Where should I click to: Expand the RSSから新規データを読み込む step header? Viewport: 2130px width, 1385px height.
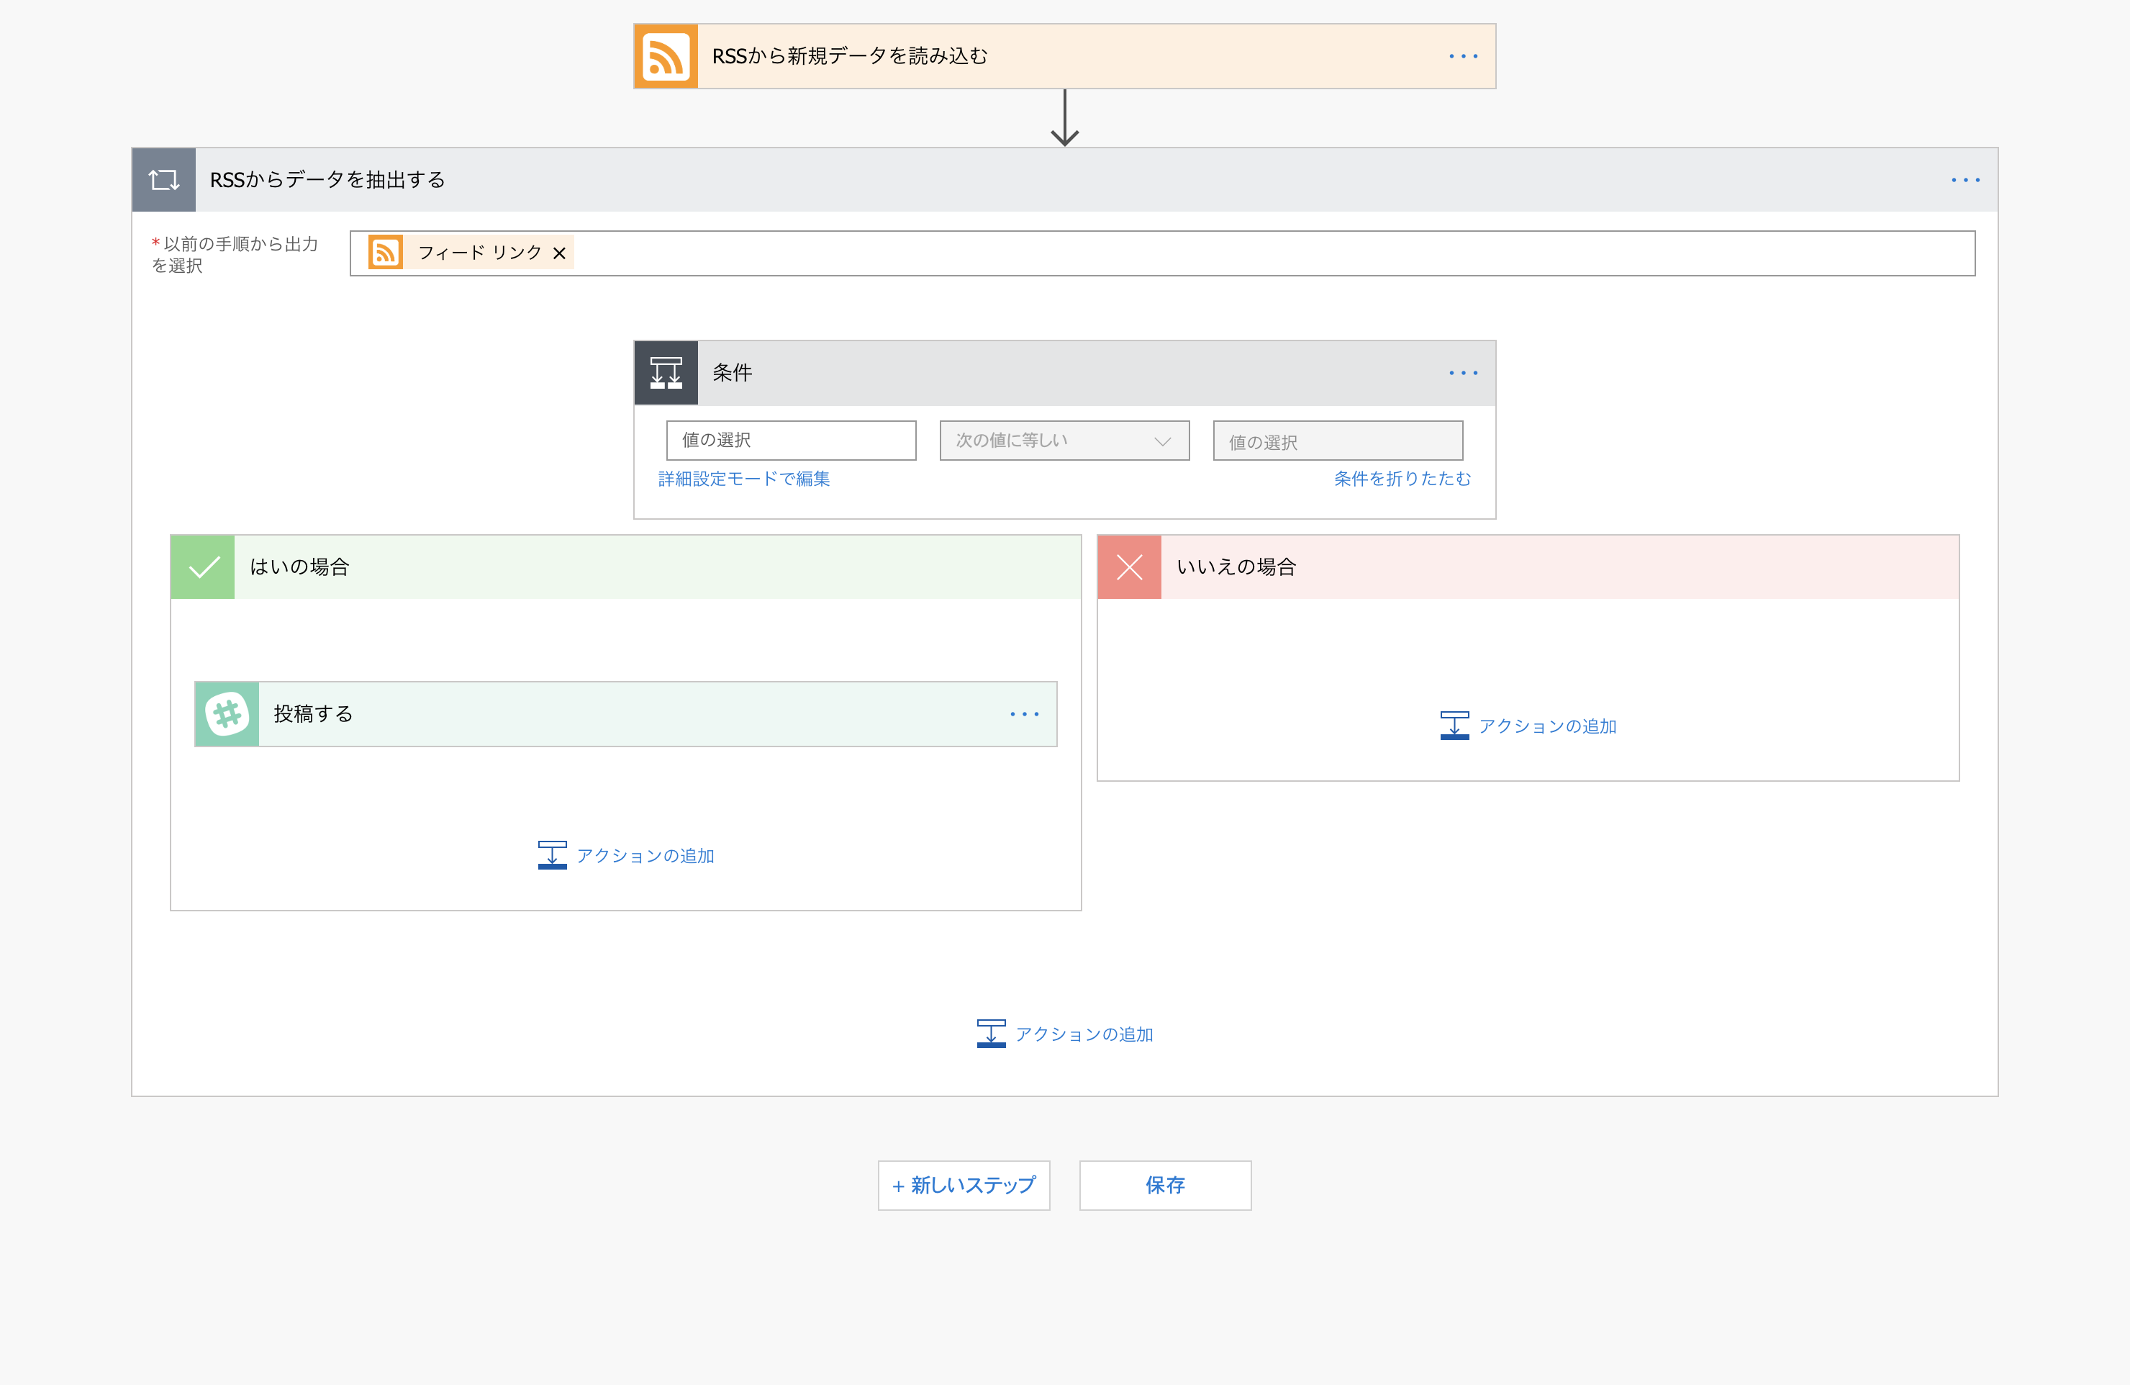click(x=1064, y=56)
